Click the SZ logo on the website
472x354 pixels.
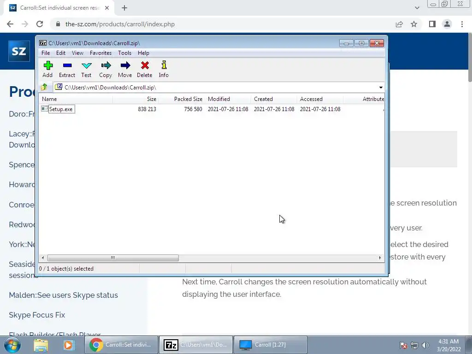[19, 51]
